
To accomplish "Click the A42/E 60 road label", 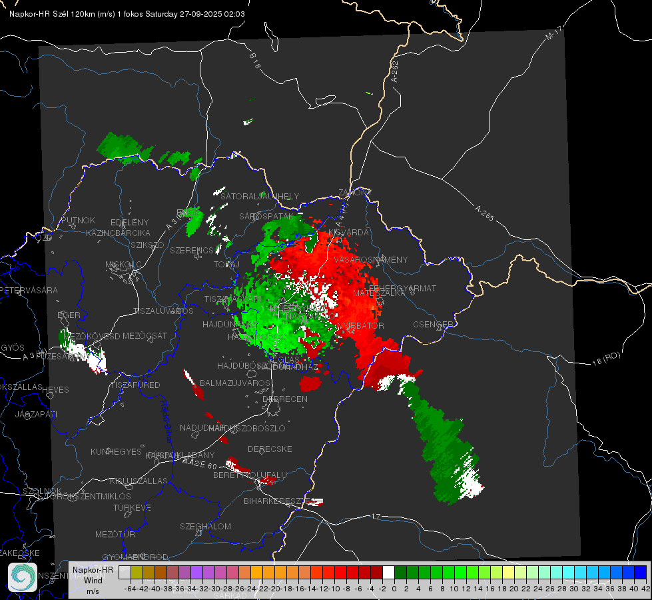I will 200,463.
